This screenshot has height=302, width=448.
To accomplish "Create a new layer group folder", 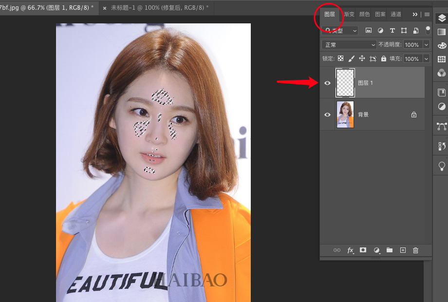I will point(390,250).
